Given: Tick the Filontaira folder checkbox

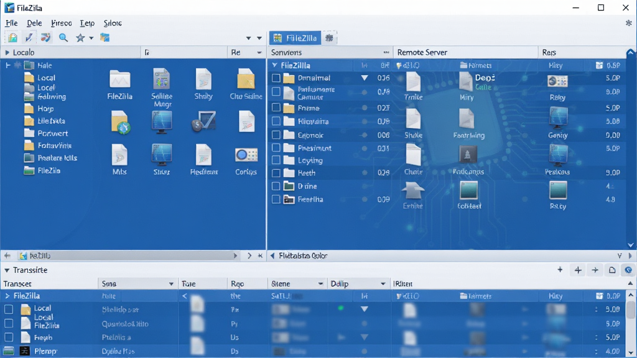Looking at the screenshot, I should coord(276,121).
